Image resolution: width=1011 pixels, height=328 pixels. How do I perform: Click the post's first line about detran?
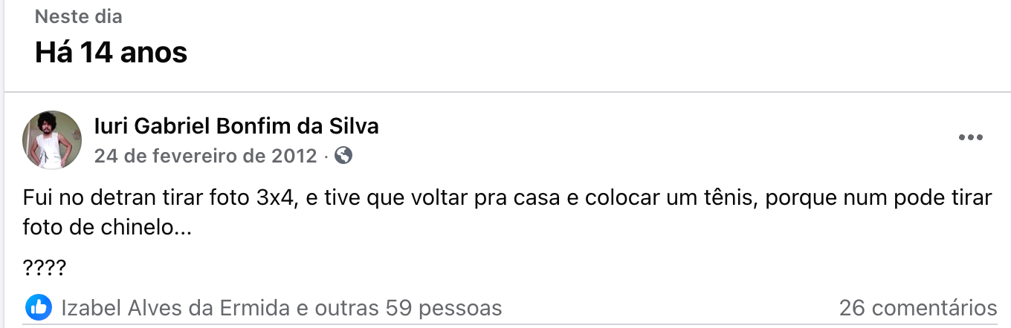pyautogui.click(x=507, y=199)
